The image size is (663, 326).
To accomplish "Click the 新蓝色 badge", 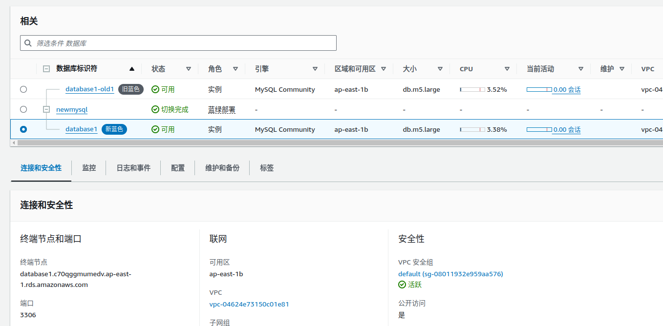I will (114, 129).
